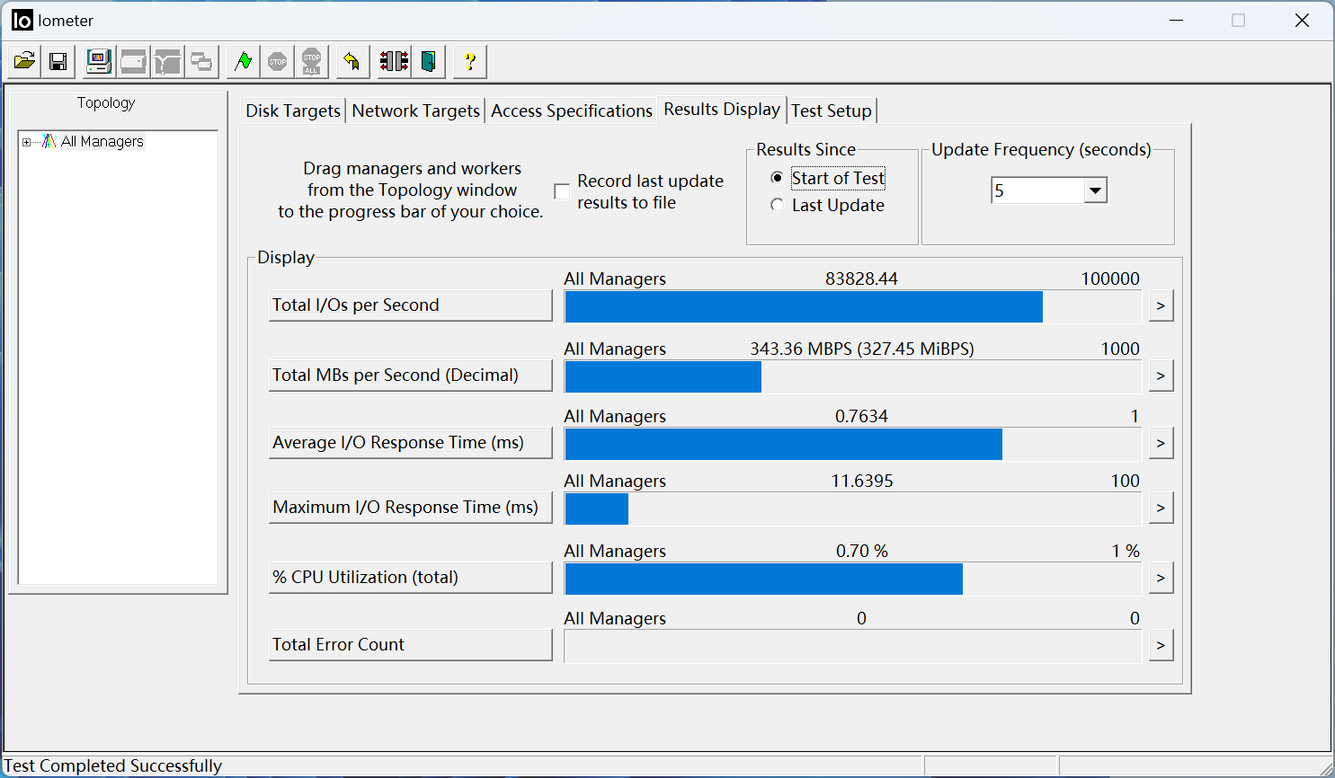
Task: Select the Results Display tab
Action: [x=722, y=109]
